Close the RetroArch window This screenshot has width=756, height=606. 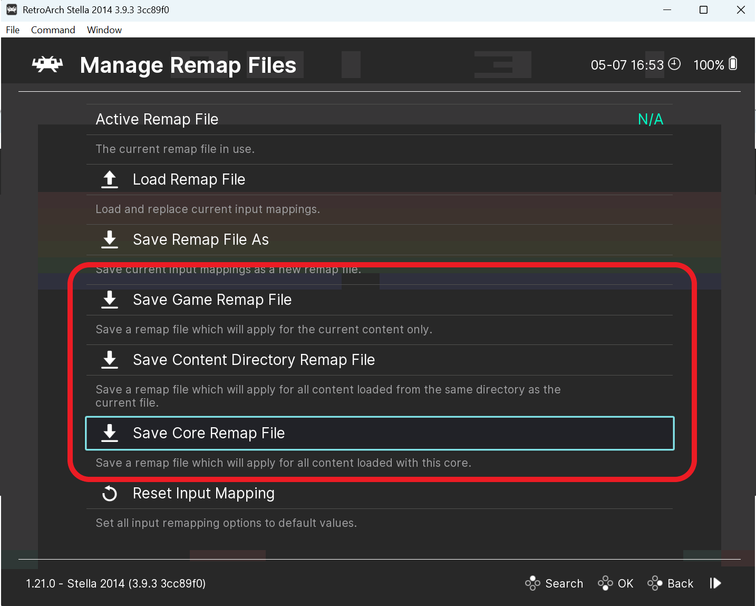(x=741, y=10)
